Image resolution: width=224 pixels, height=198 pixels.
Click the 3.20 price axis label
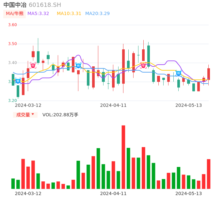(x=12, y=101)
